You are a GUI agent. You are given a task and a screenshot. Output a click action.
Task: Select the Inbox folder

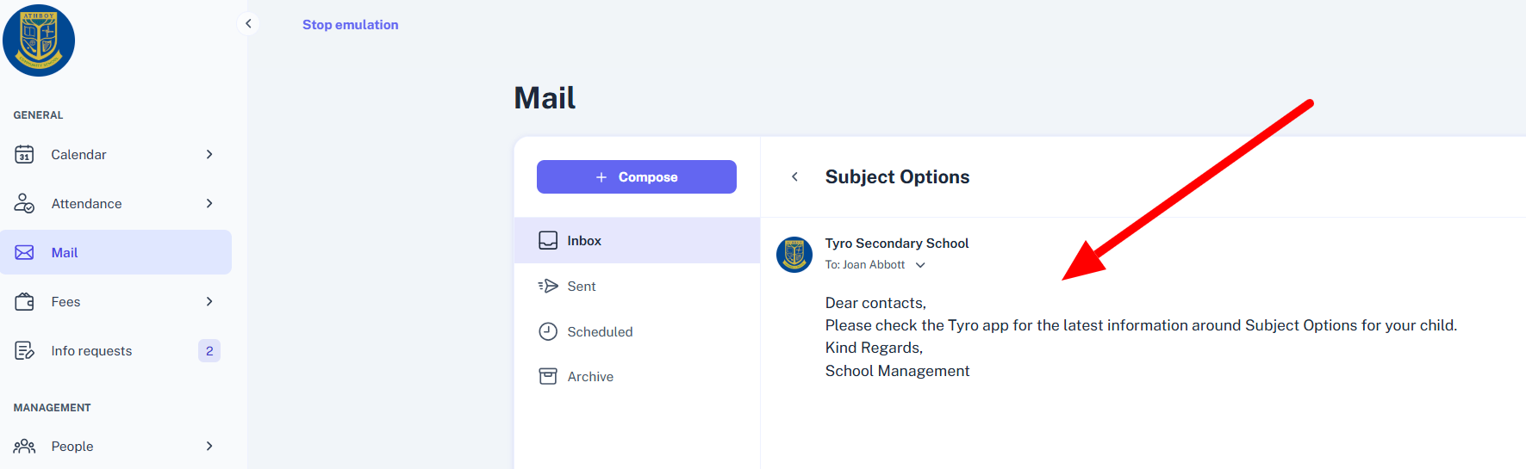click(x=637, y=240)
